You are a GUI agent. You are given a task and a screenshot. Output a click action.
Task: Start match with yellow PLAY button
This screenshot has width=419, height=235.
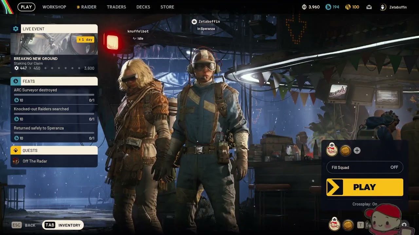click(365, 187)
